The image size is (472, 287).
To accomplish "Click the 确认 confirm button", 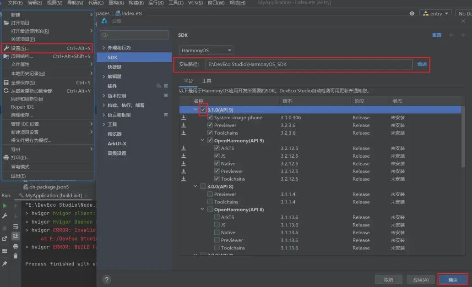I will click(453, 280).
